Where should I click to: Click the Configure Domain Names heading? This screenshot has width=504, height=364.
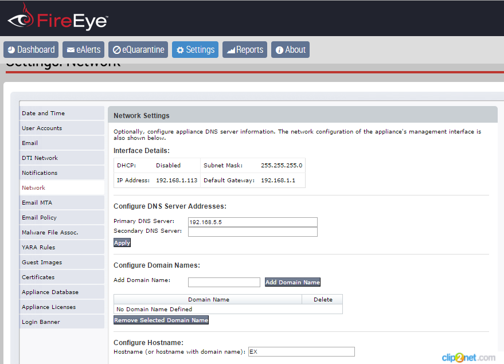(x=157, y=265)
